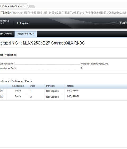Click the Enterprise label in header
127x149 pixels.
tap(23, 23)
